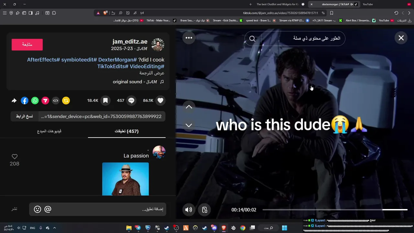
Task: Click the search magnifier in video overlay
Action: 252,39
